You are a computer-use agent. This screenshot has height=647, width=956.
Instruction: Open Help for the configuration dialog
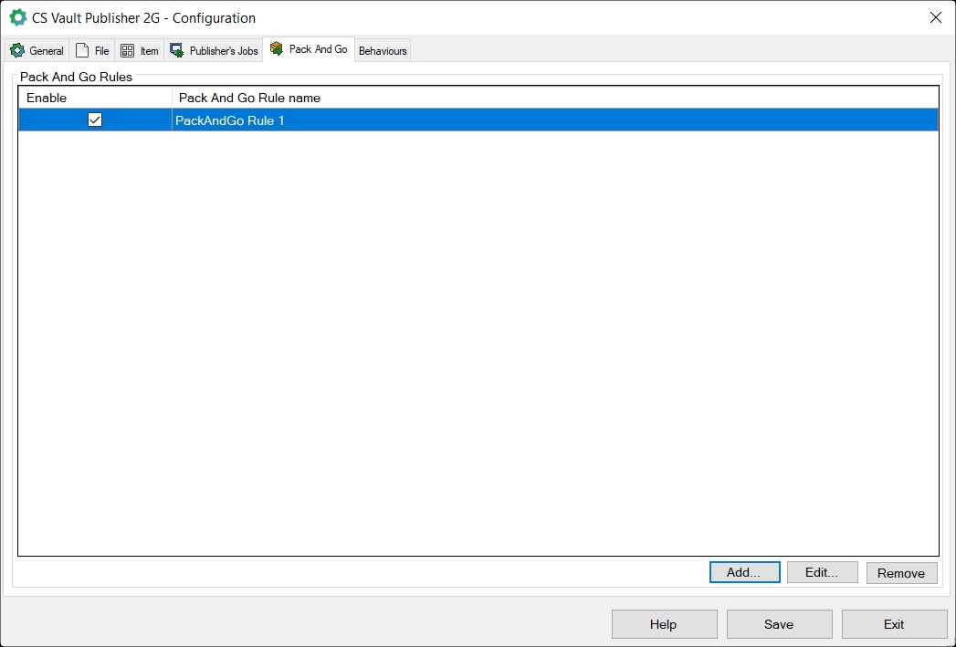click(x=664, y=624)
